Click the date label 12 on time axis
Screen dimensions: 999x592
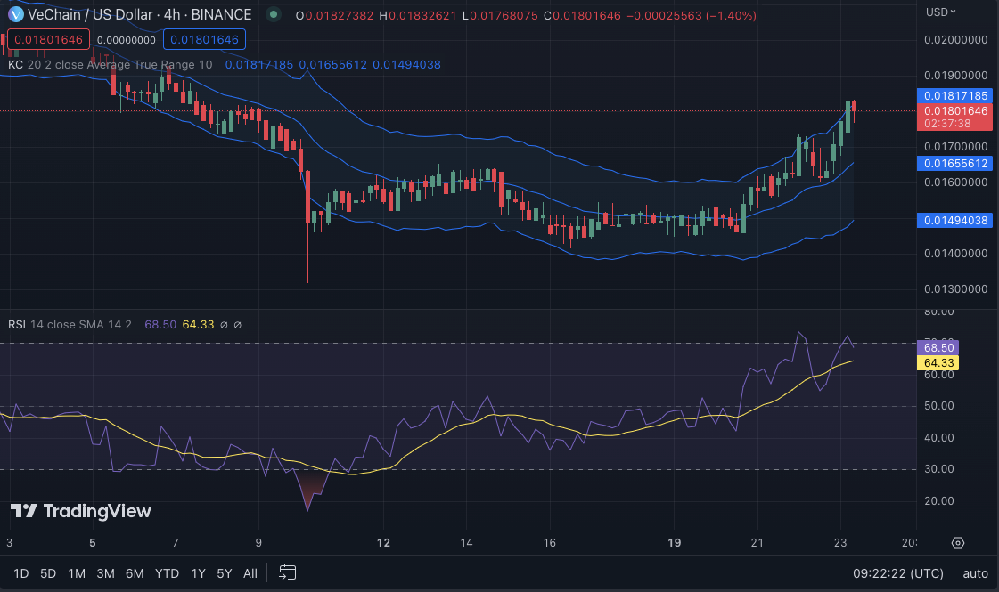tap(383, 543)
